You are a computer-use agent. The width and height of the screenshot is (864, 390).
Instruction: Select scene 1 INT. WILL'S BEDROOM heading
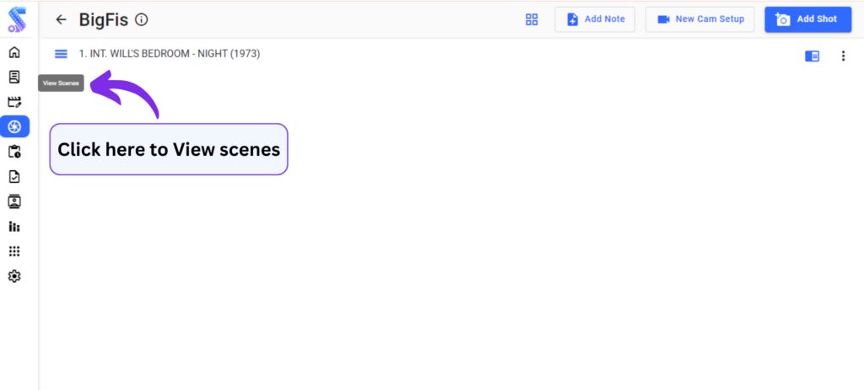170,54
